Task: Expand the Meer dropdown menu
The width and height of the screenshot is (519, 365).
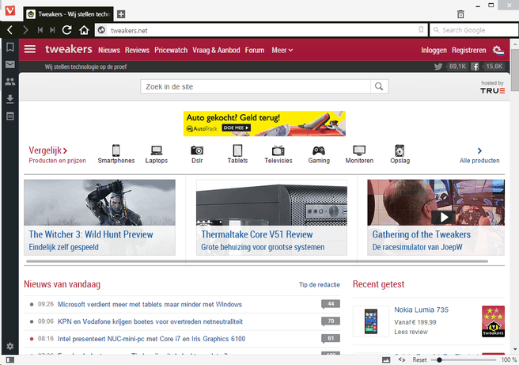Action: (x=282, y=51)
